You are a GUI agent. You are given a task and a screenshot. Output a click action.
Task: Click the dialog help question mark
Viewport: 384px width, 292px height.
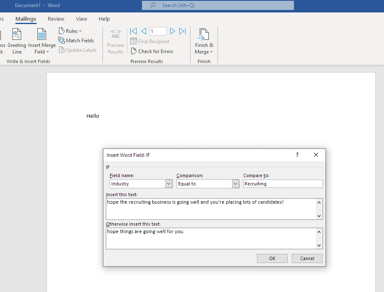[297, 155]
